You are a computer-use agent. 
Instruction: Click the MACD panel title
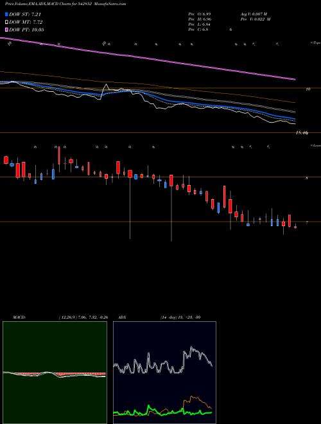tap(19, 317)
